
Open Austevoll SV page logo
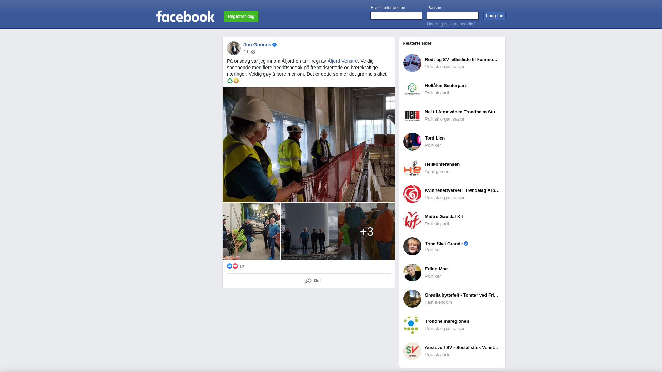pos(412,351)
